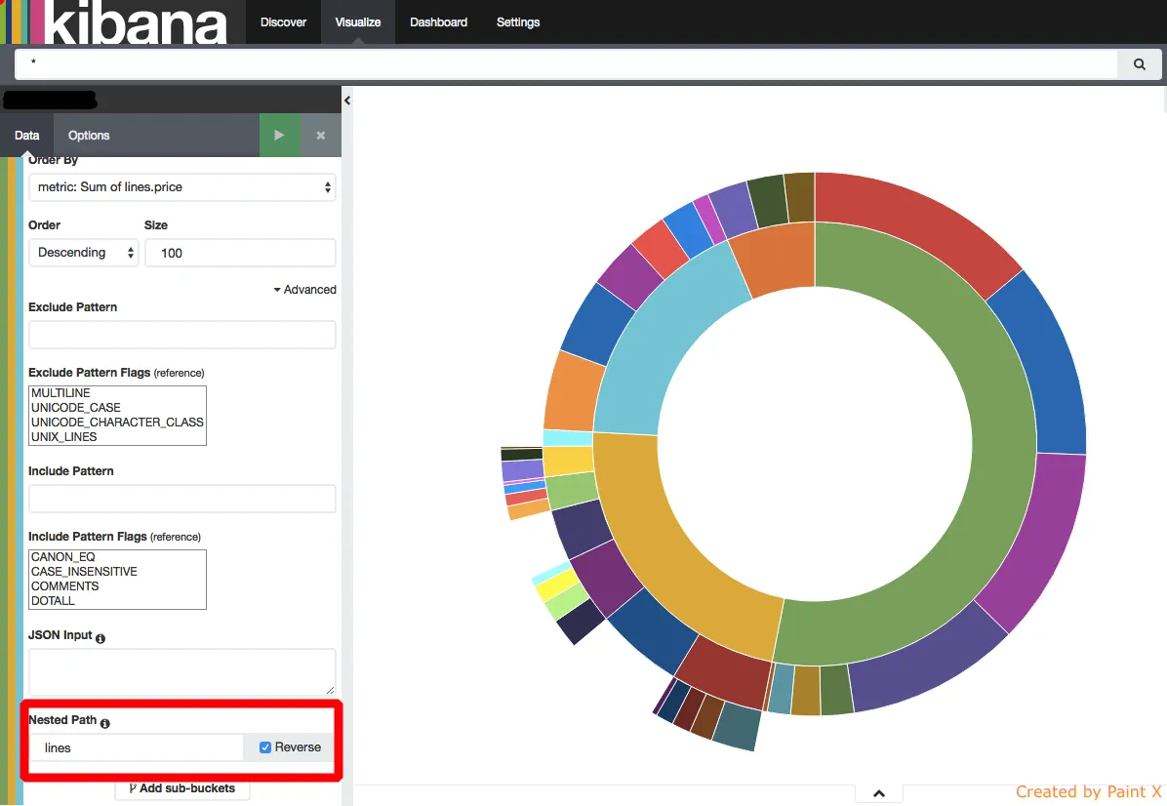Viewport: 1167px width, 806px height.
Task: Switch to the Data tab
Action: (x=26, y=136)
